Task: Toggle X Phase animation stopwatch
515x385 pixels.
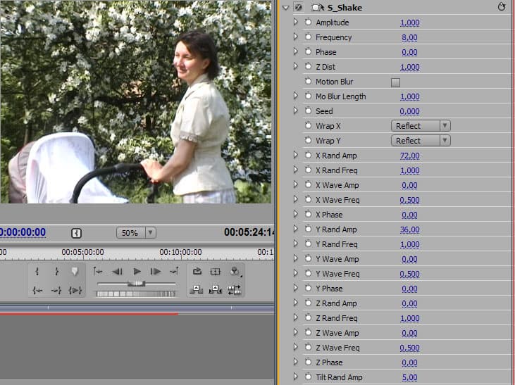Action: point(308,214)
